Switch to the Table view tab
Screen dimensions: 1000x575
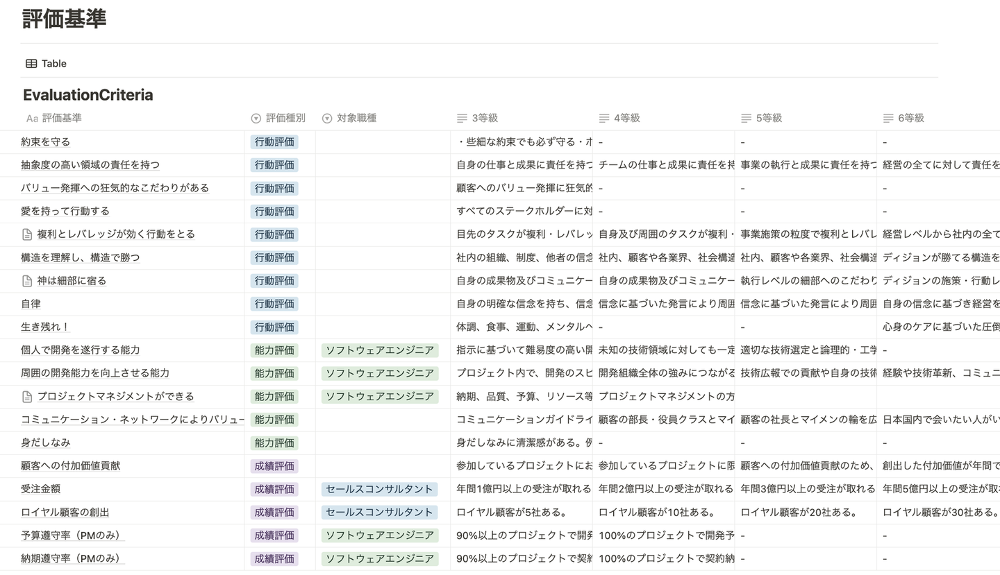pyautogui.click(x=53, y=64)
